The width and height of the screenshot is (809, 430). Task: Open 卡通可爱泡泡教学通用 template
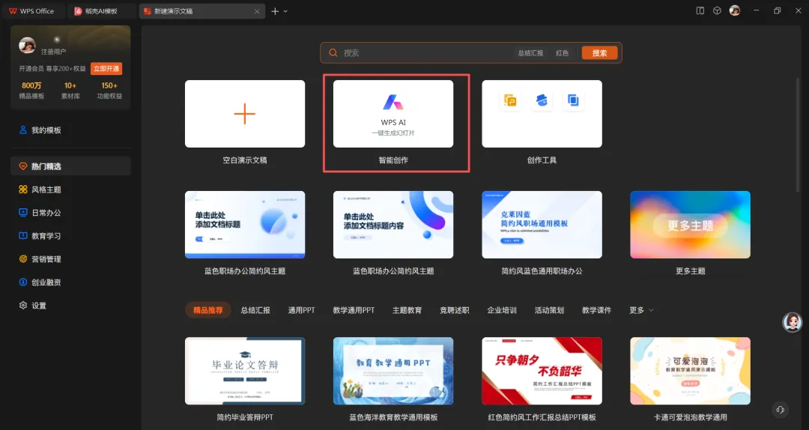(691, 371)
